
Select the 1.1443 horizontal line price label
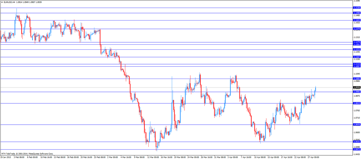[357, 20]
